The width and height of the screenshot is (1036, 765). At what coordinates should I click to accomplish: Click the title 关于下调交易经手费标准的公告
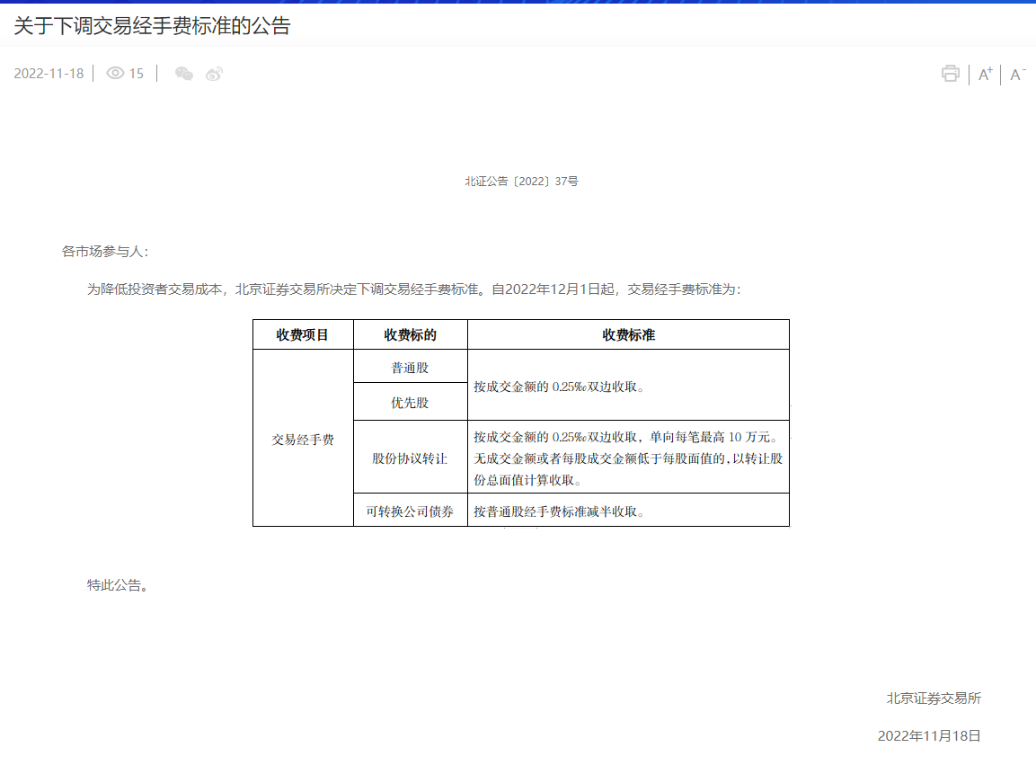(x=152, y=26)
